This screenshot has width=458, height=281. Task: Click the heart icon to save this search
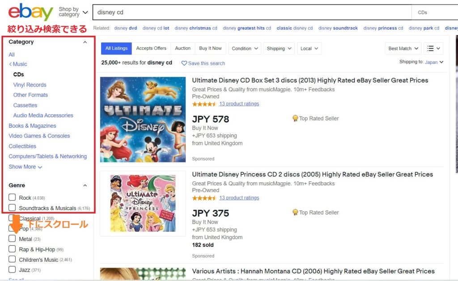[184, 63]
